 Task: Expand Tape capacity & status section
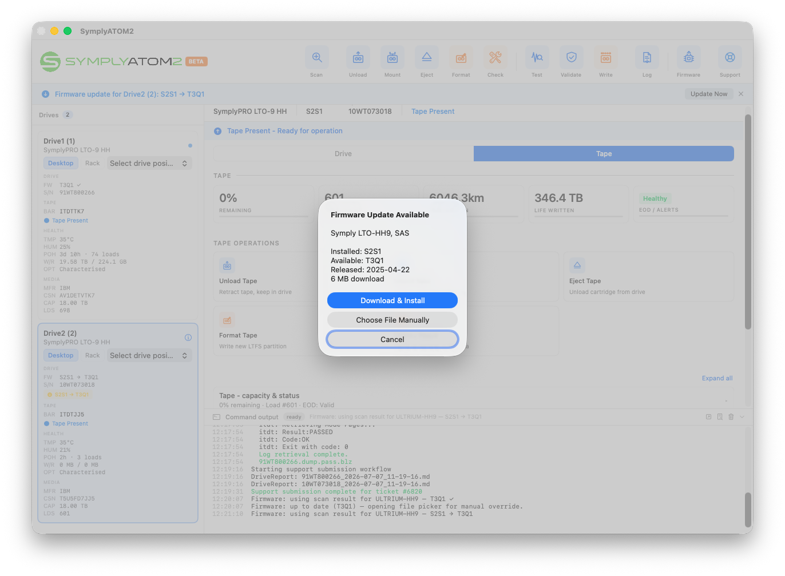pos(727,400)
